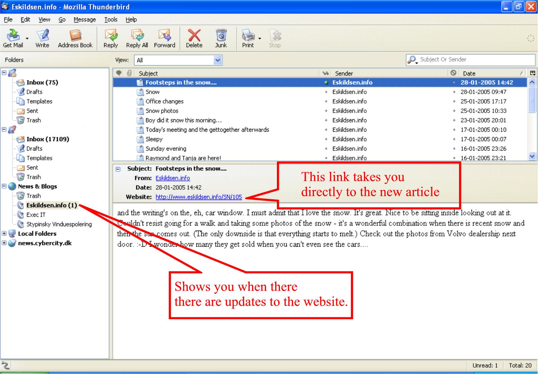Image resolution: width=538 pixels, height=374 pixels.
Task: Click the Reply toolbar icon
Action: click(x=111, y=38)
